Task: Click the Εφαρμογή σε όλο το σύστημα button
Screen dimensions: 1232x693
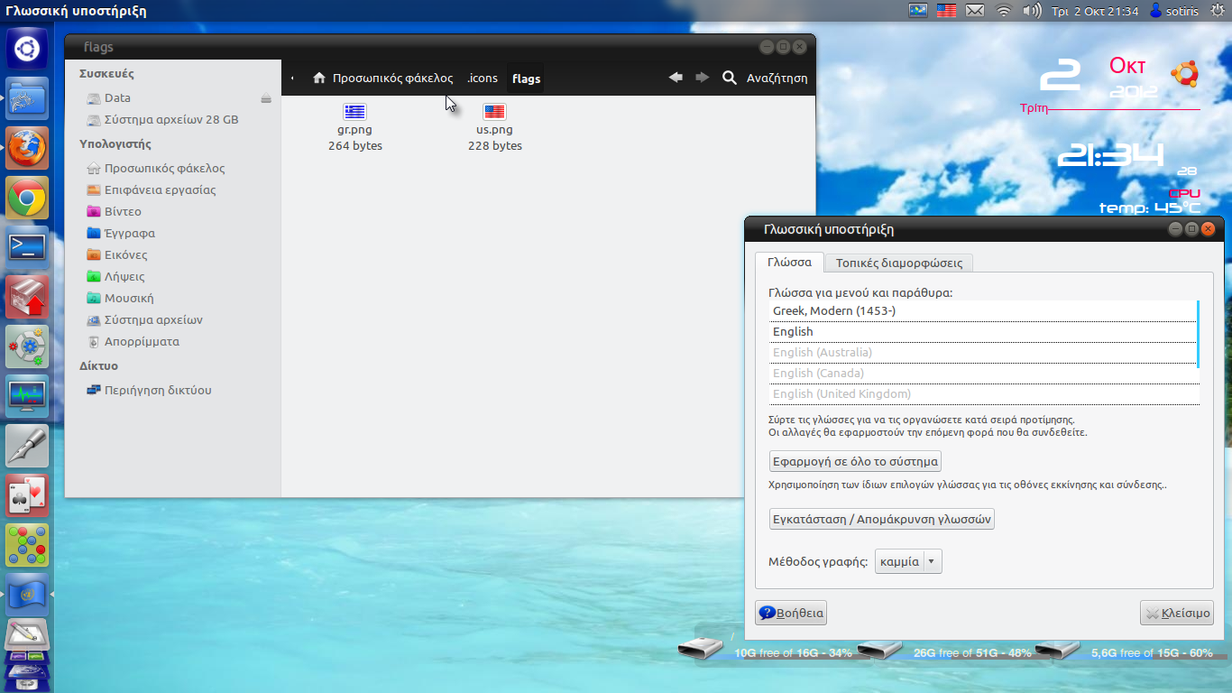Action: (855, 461)
